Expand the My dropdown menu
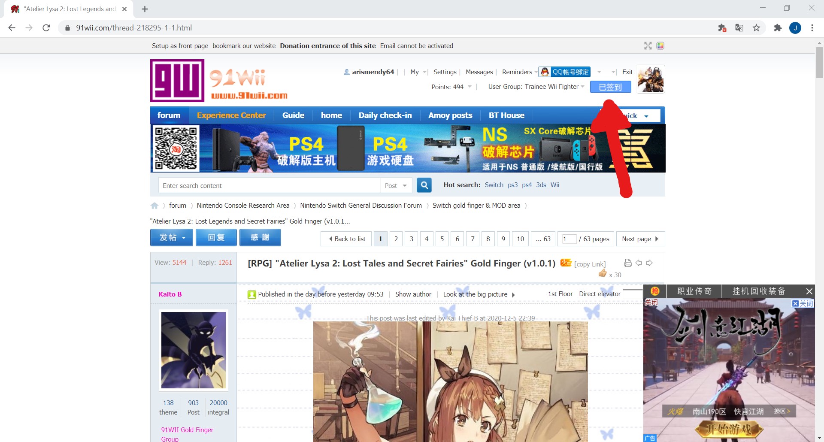The height and width of the screenshot is (442, 824). (x=418, y=72)
